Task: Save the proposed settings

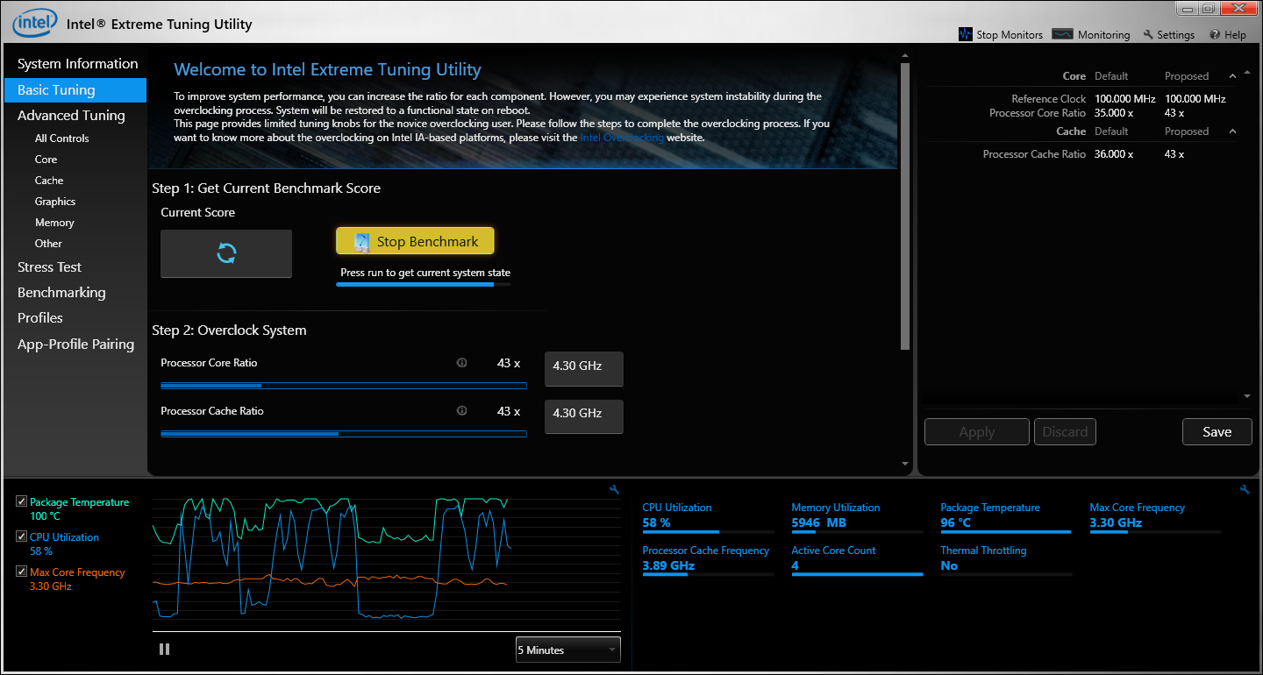Action: tap(1217, 431)
